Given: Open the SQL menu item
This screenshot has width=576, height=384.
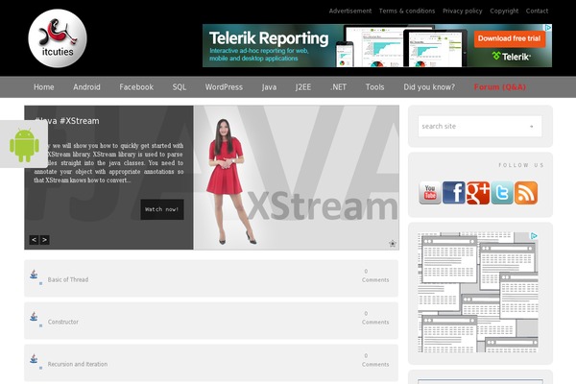Looking at the screenshot, I should coord(180,87).
